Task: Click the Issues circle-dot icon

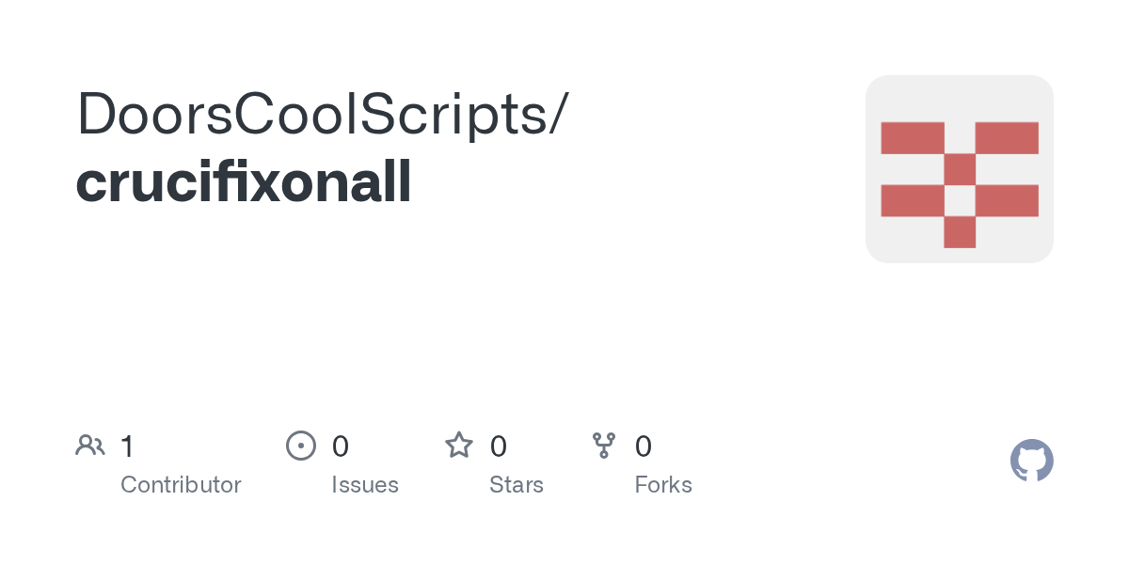Action: (300, 446)
